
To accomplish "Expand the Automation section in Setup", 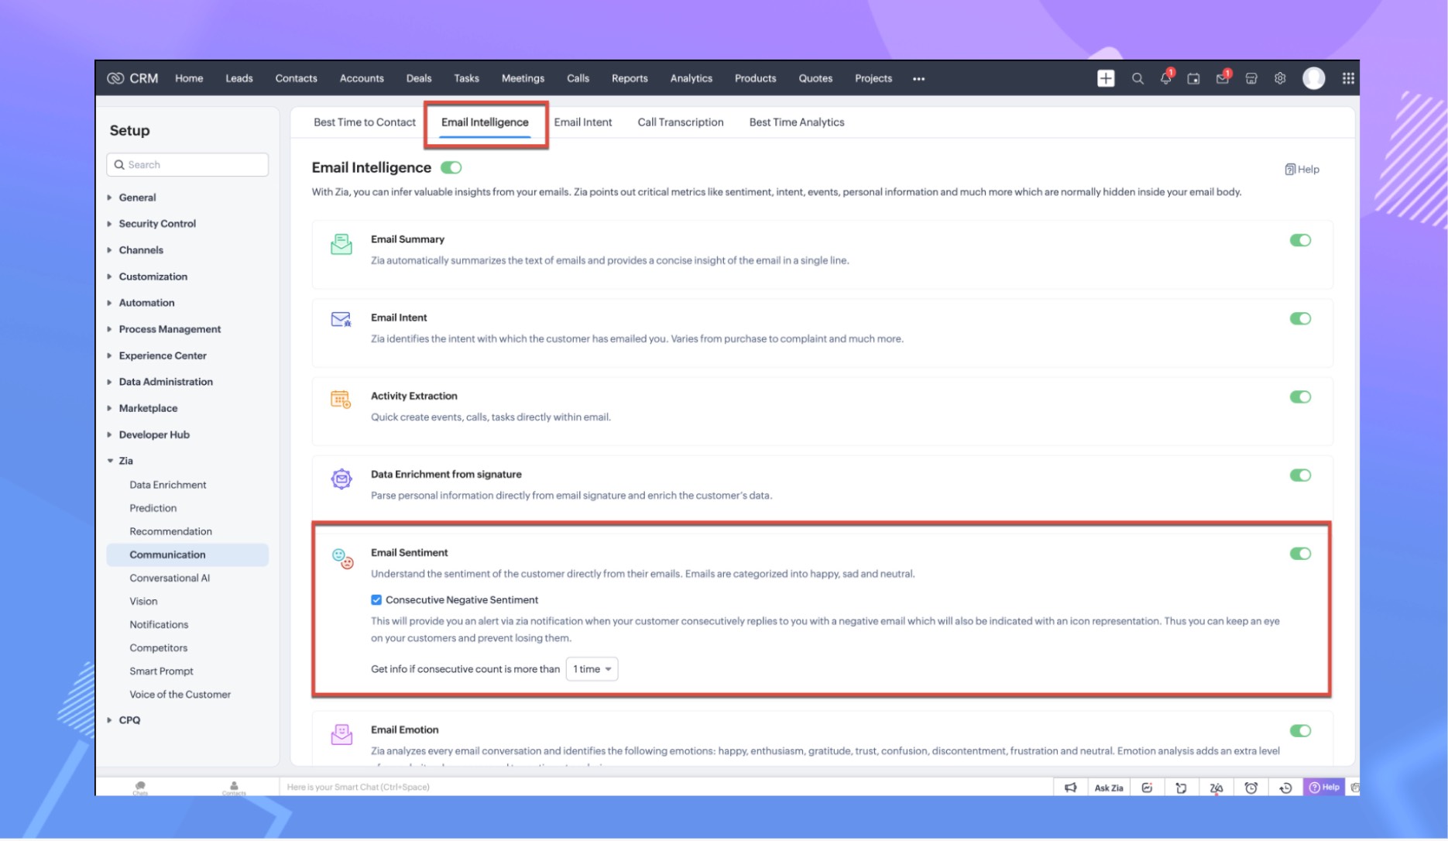I will (146, 303).
